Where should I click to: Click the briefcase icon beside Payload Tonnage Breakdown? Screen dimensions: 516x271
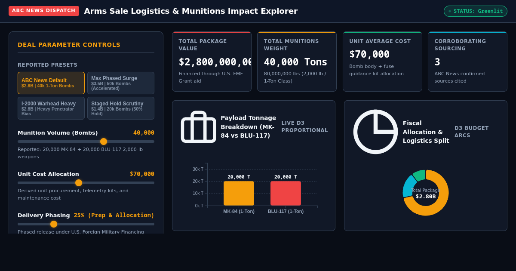tap(198, 127)
